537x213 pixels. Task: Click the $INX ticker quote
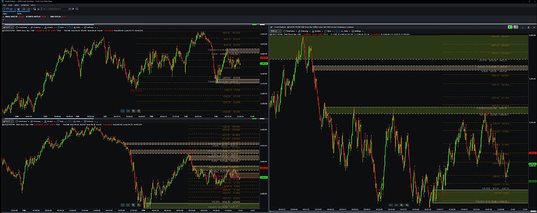58,16
